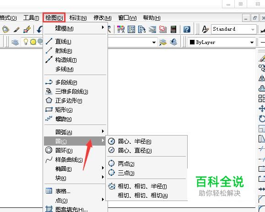The width and height of the screenshot is (265, 212).
Task: Select 多线(M) multiline command
Action: click(x=76, y=69)
